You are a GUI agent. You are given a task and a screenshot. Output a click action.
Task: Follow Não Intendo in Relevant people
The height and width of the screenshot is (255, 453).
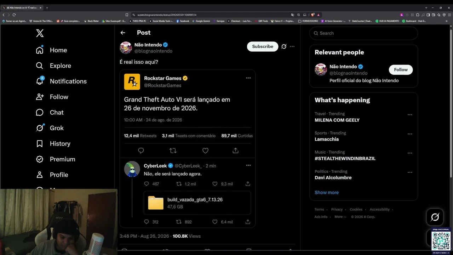click(x=401, y=70)
